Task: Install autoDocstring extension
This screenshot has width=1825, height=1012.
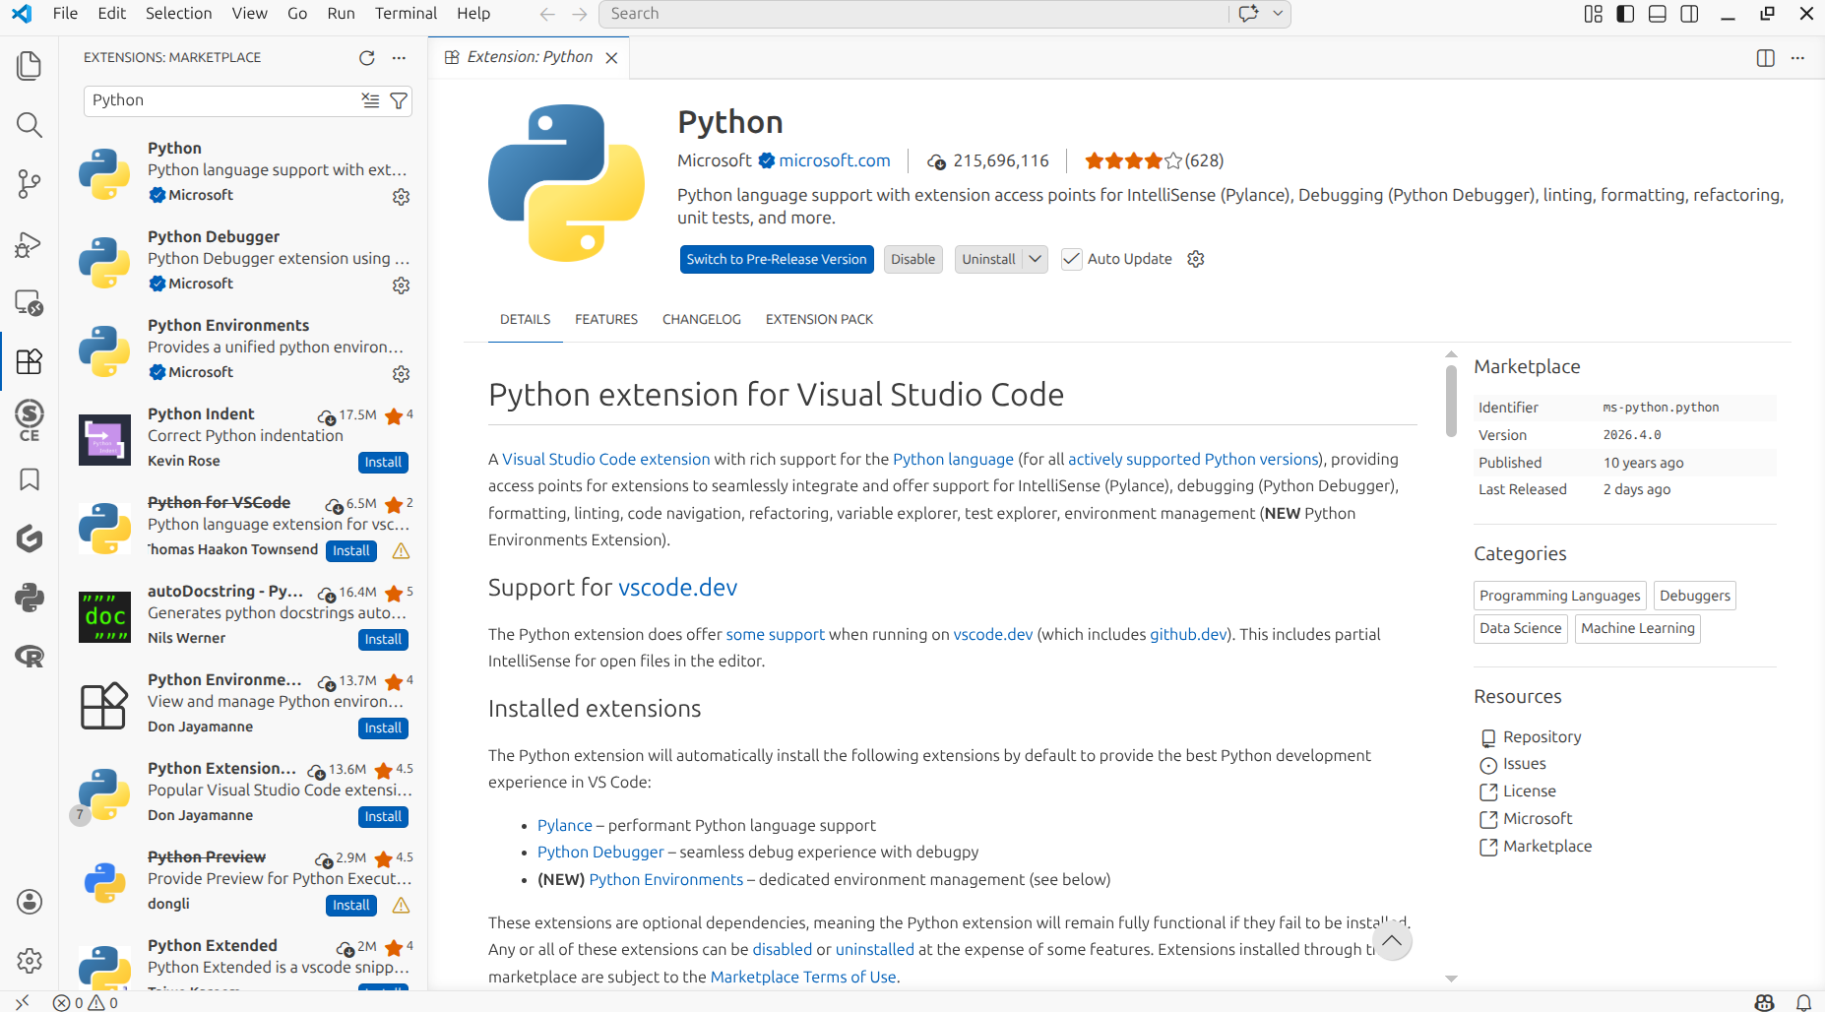Action: pos(383,639)
